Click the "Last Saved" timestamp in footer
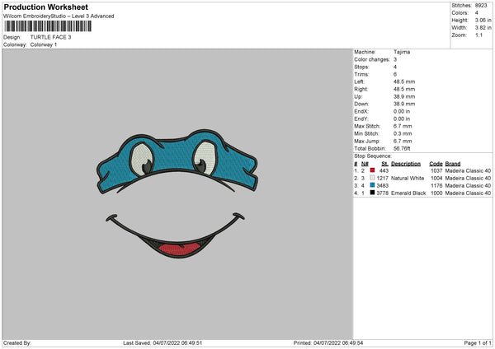Image resolution: width=495 pixels, height=349 pixels. (163, 342)
